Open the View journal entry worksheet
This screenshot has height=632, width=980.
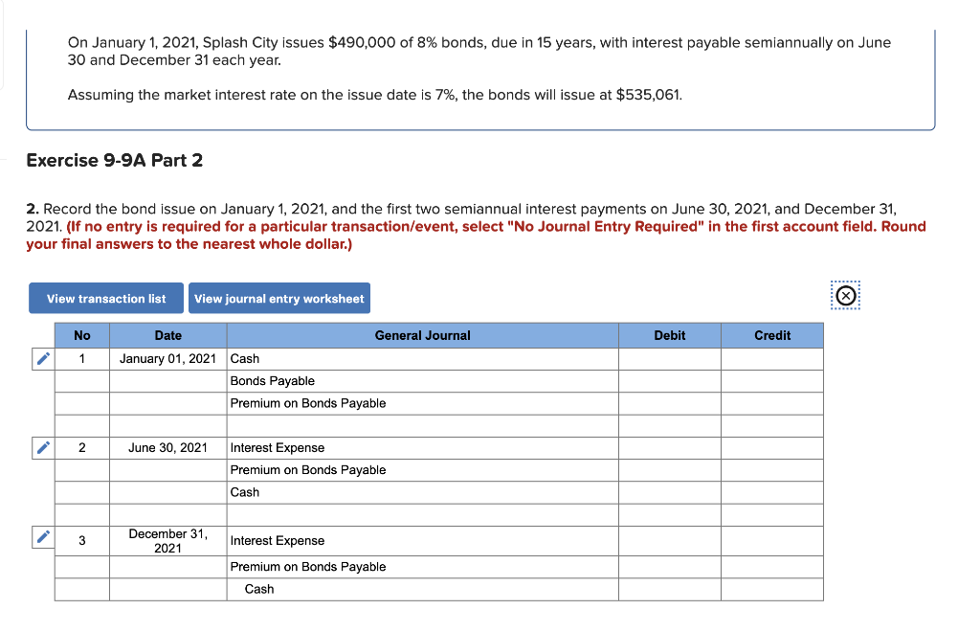coord(278,298)
